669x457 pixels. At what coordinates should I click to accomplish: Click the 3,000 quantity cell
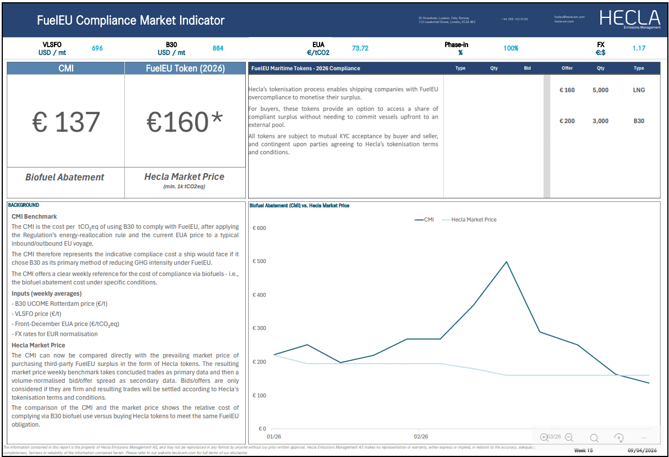[x=600, y=121]
